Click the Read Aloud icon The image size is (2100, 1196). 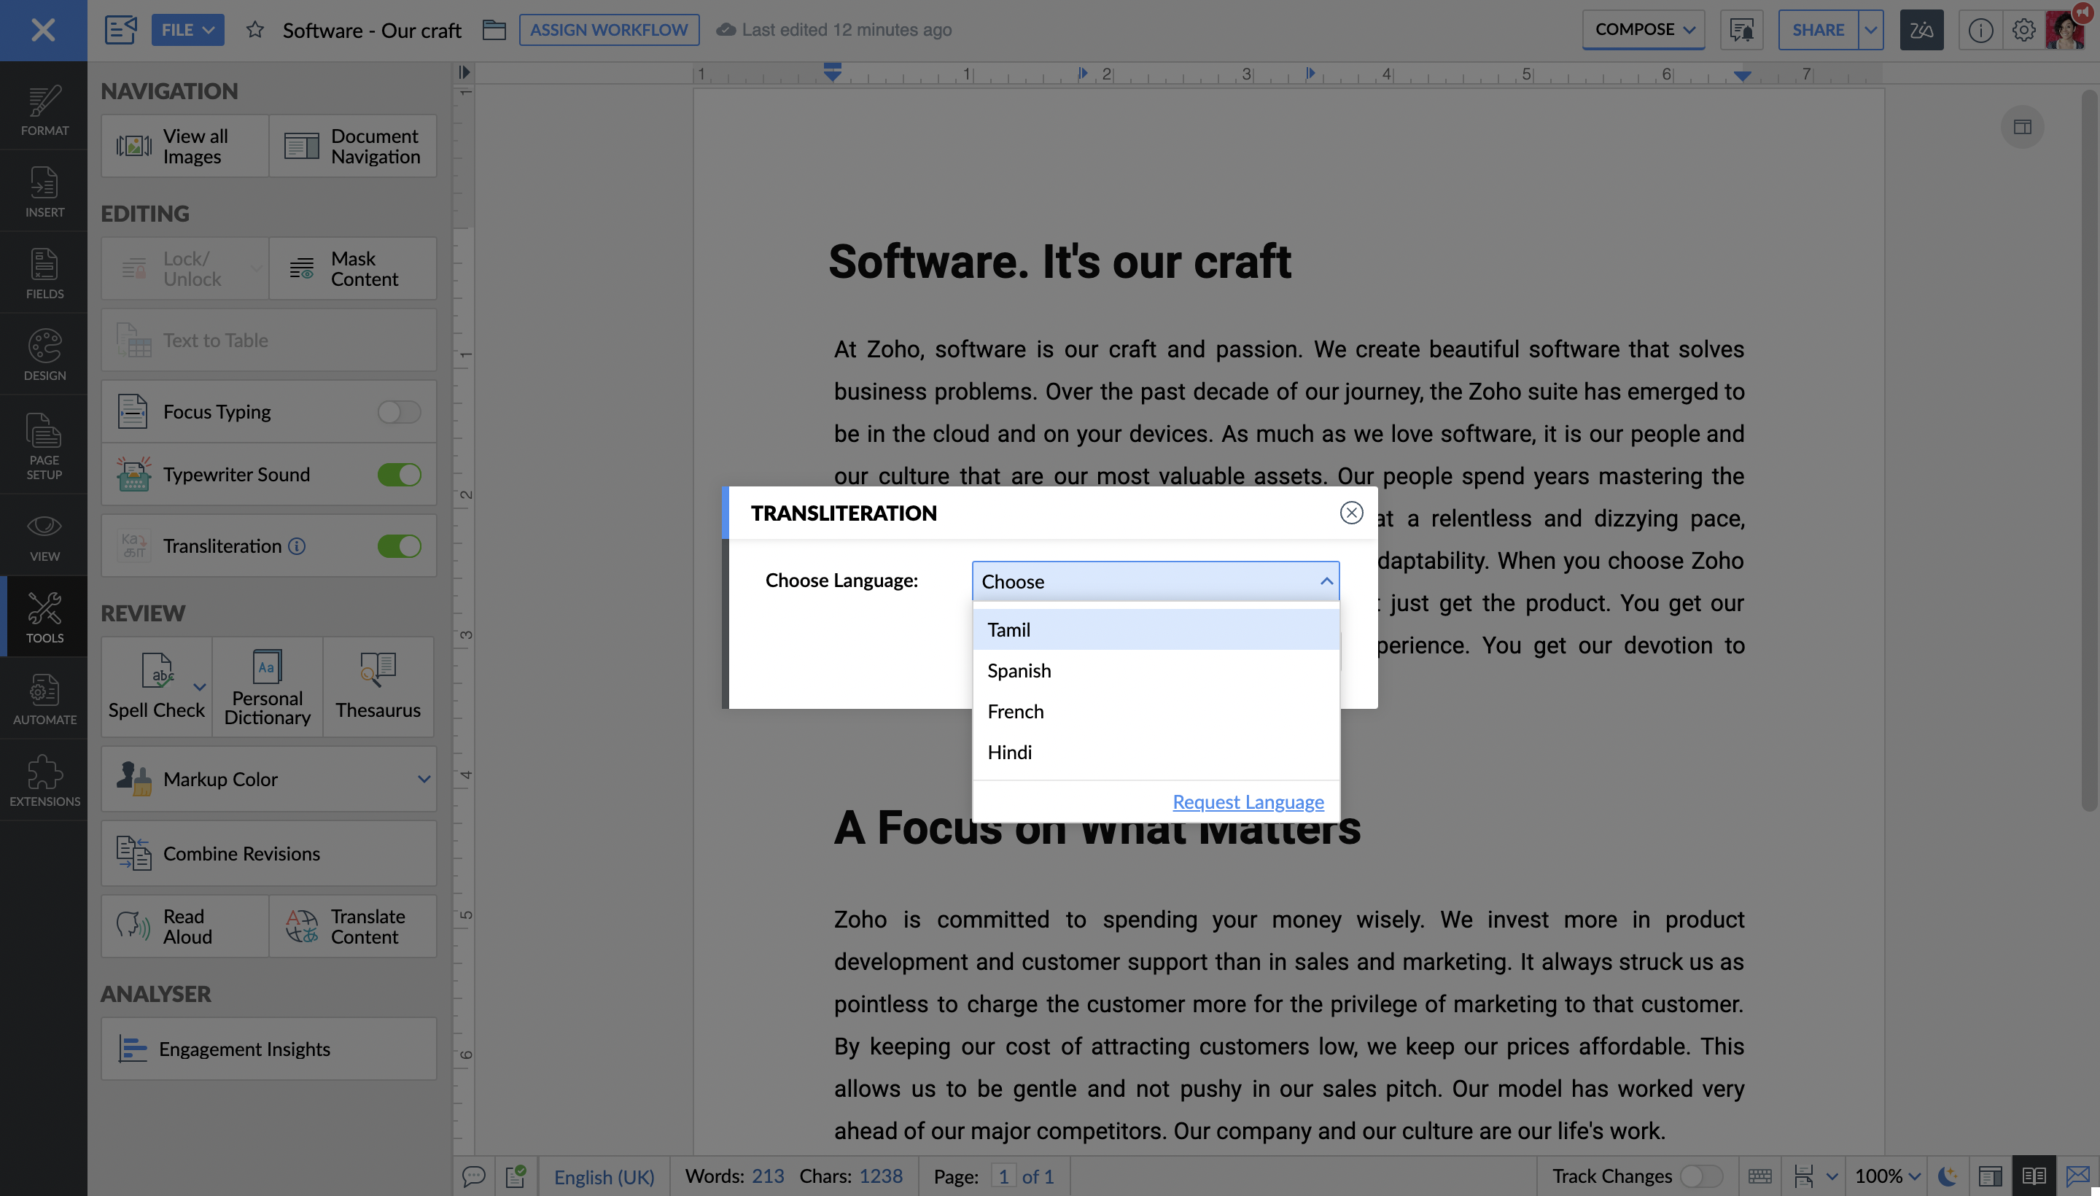133,925
